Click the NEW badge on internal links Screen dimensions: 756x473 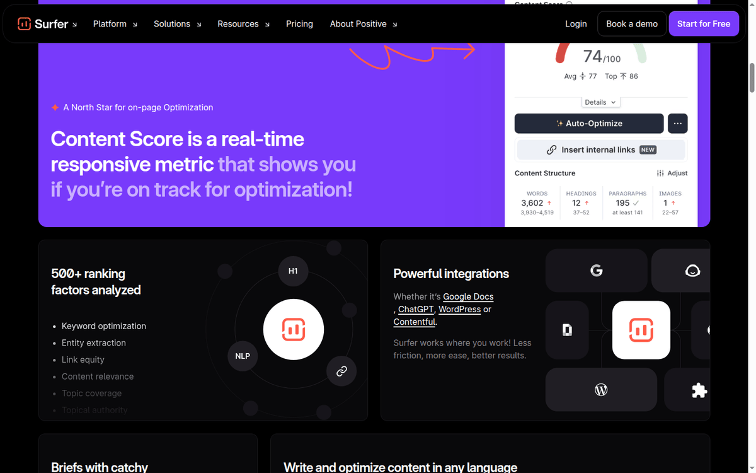point(648,150)
